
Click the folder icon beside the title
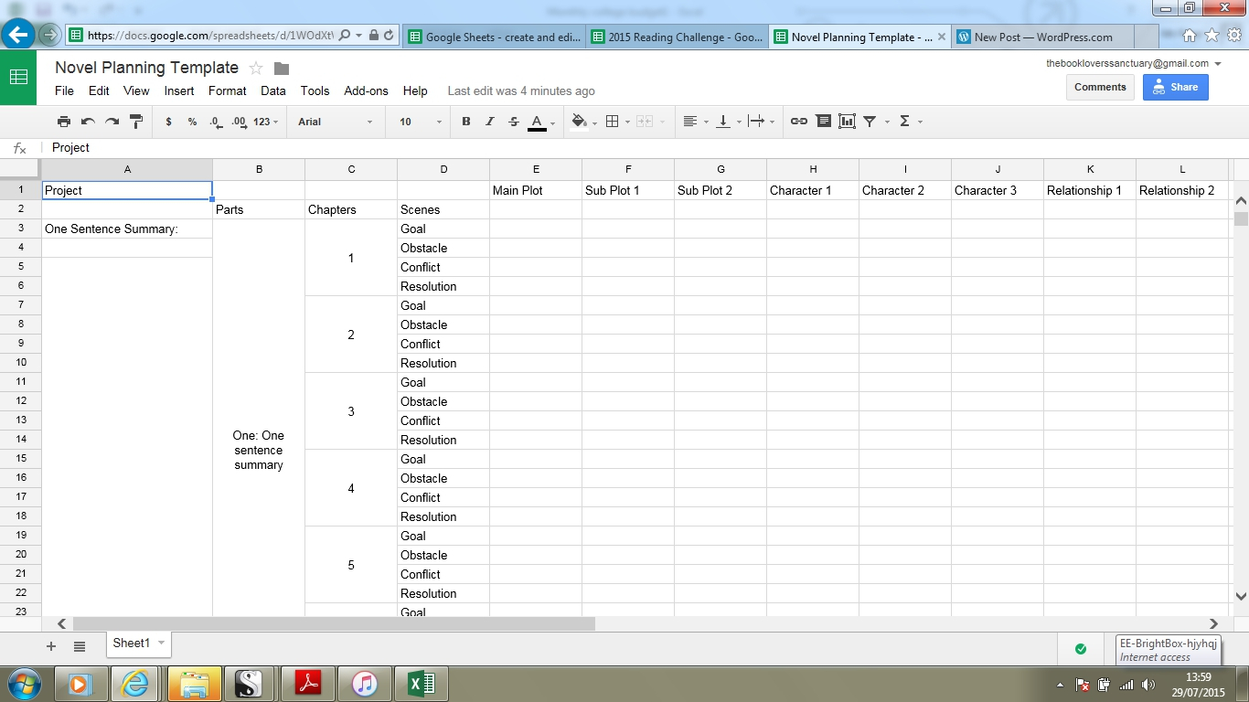click(x=282, y=69)
